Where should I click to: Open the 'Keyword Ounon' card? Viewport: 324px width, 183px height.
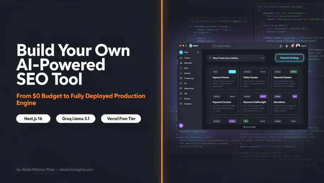(x=224, y=79)
